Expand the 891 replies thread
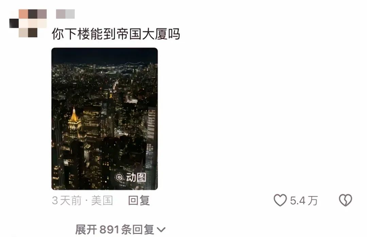The width and height of the screenshot is (367, 237). pos(120,230)
